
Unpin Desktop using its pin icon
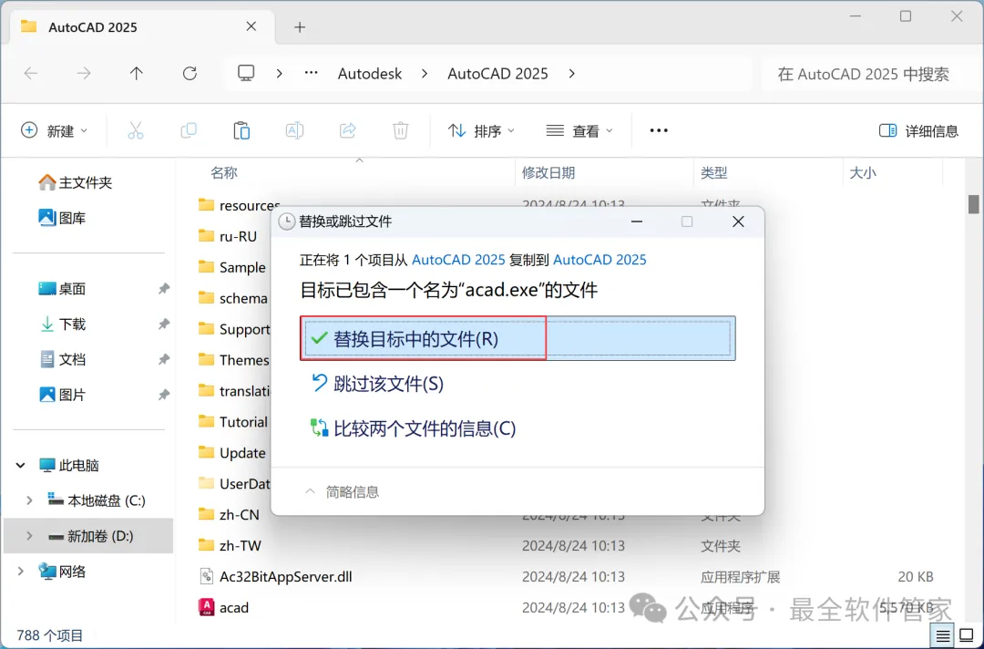pos(164,289)
